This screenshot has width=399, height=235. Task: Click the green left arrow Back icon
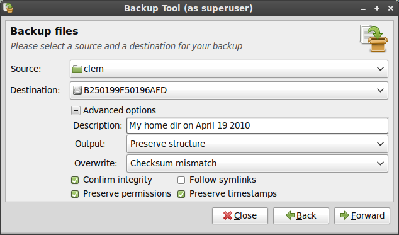(x=290, y=215)
